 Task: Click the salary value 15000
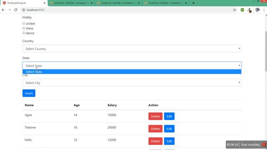[x=112, y=115]
